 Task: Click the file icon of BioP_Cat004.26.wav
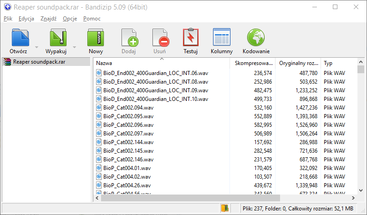(x=99, y=185)
